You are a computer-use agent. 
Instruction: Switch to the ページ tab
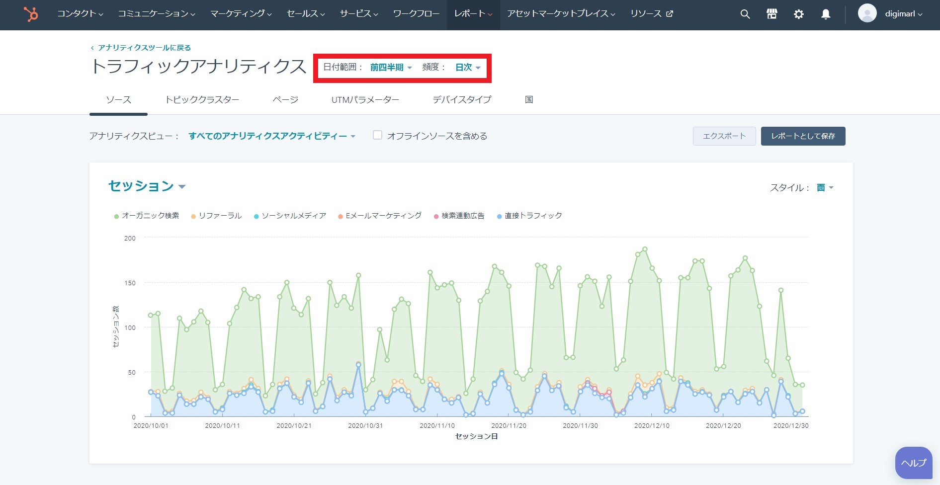click(x=285, y=100)
